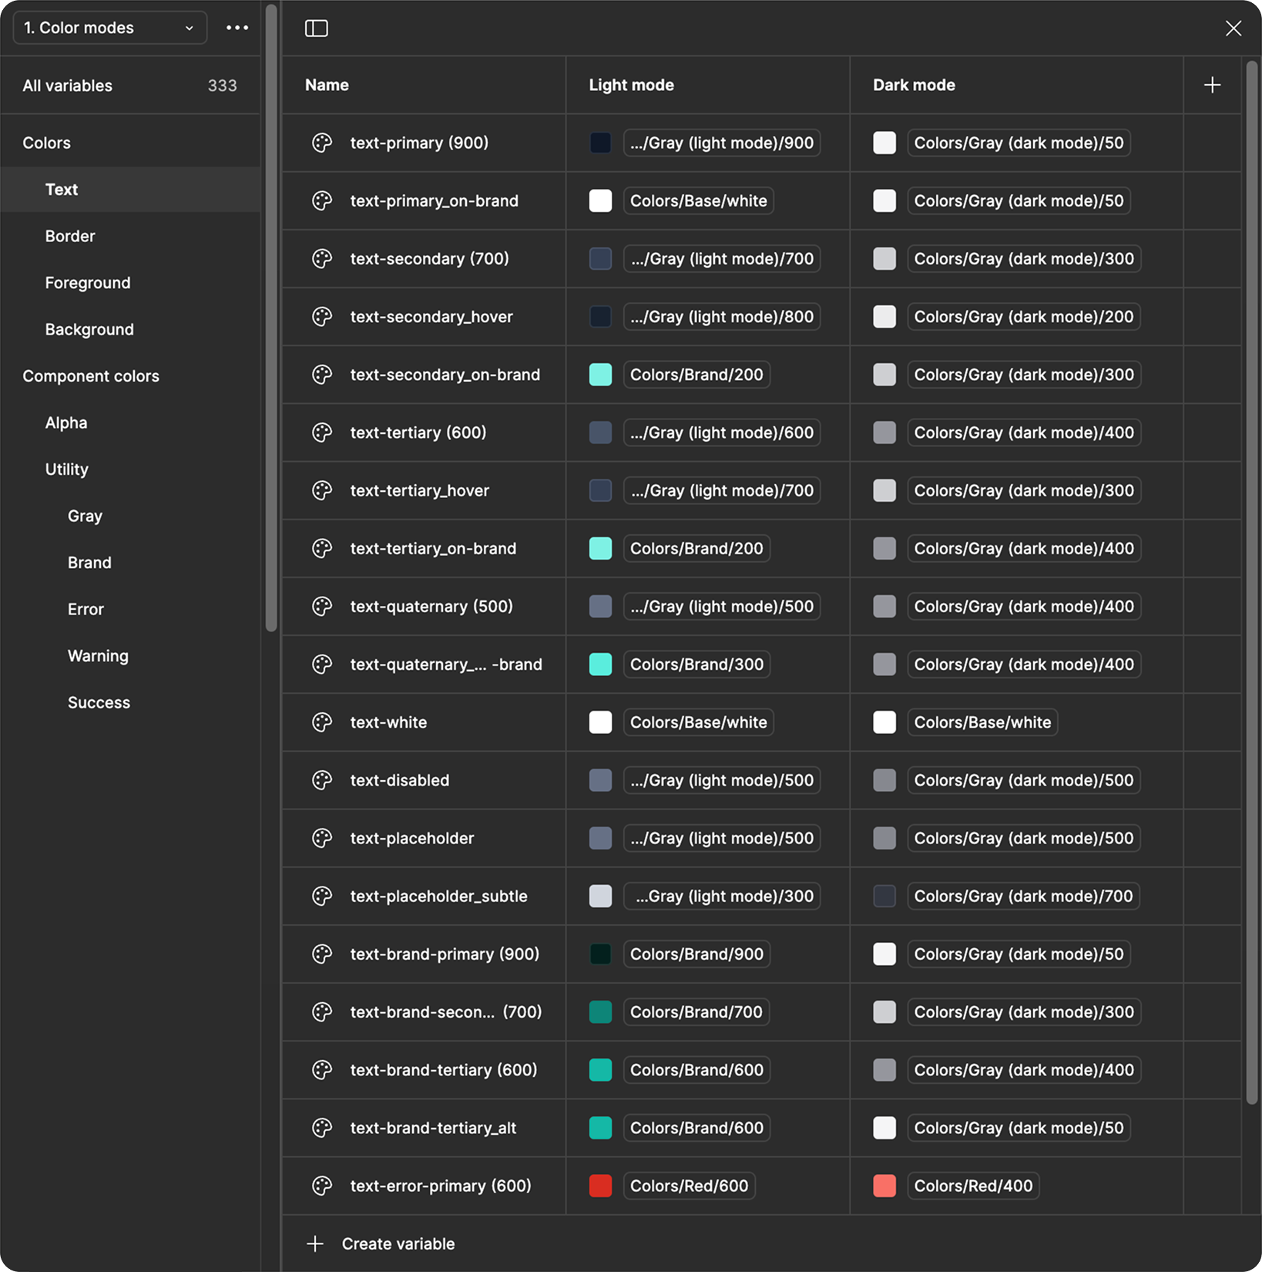Click the Dark mode column header
Image resolution: width=1262 pixels, height=1272 pixels.
[914, 85]
